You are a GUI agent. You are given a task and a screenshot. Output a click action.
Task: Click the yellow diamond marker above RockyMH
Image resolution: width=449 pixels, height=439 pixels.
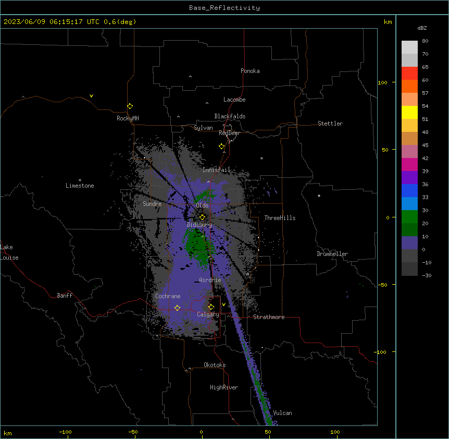point(130,106)
